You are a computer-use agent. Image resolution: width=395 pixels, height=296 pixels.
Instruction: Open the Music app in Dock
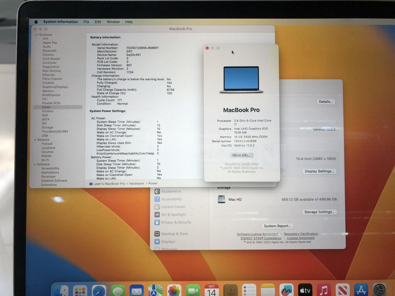coord(324,291)
